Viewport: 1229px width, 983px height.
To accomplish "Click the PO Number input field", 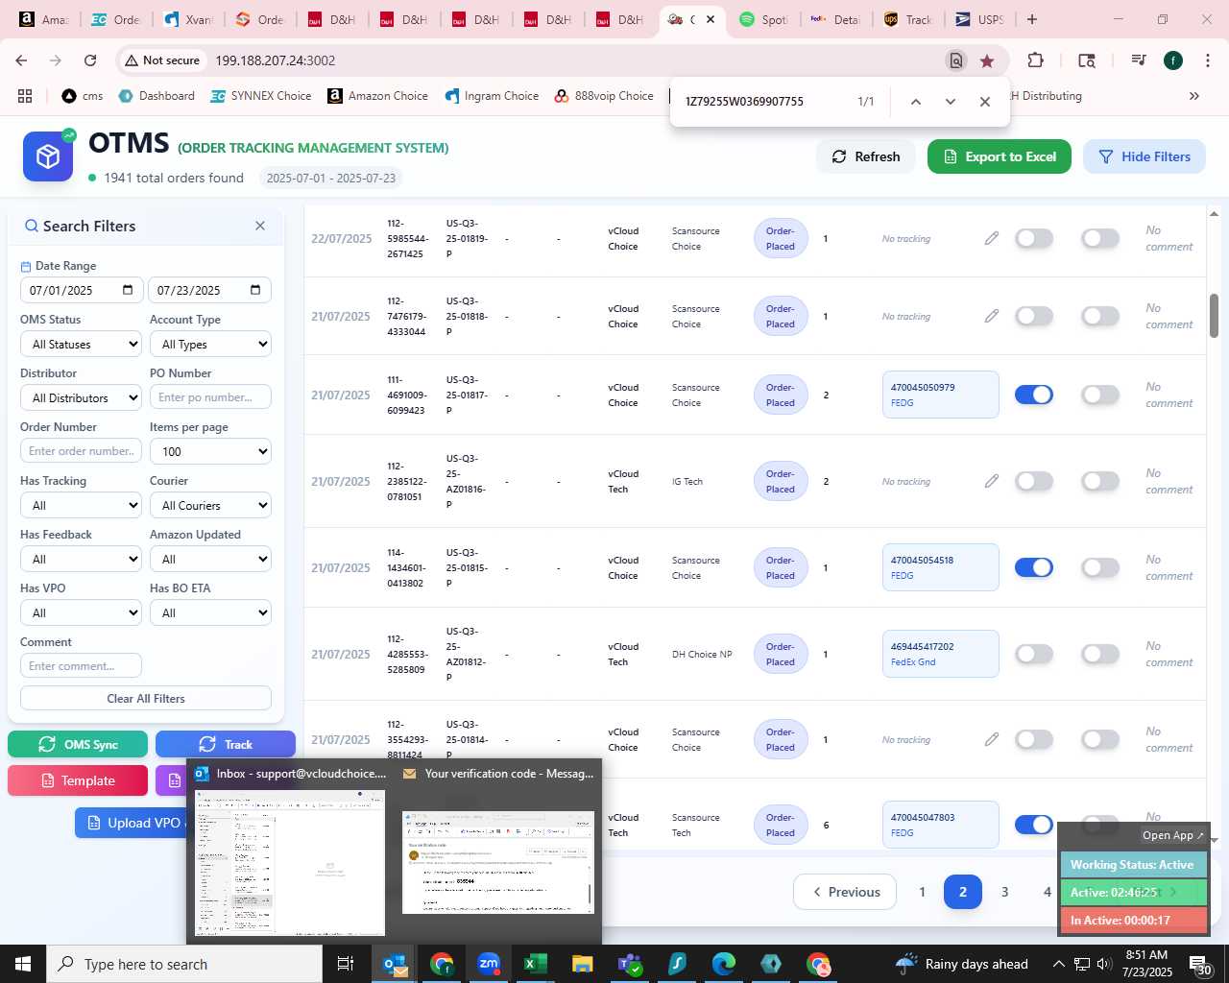I will pos(210,397).
